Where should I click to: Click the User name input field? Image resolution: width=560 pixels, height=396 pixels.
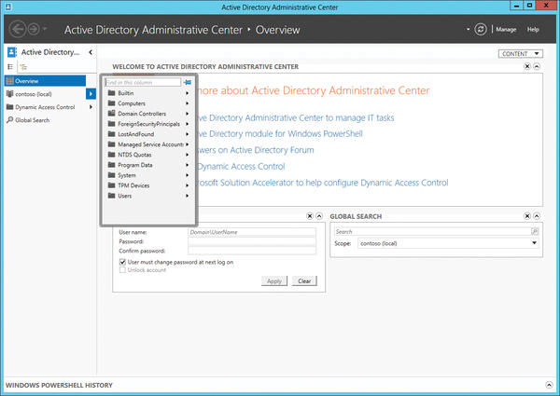[252, 232]
